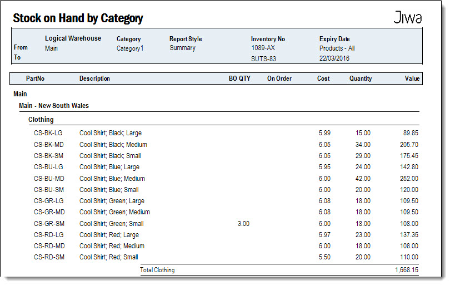Click BO QTY value '3.00'
The width and height of the screenshot is (450, 285).
click(x=243, y=223)
